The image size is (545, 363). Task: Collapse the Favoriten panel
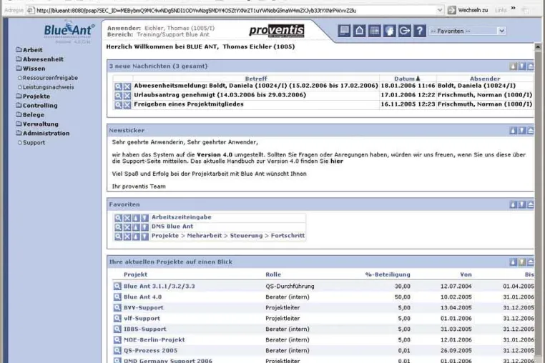point(531,204)
